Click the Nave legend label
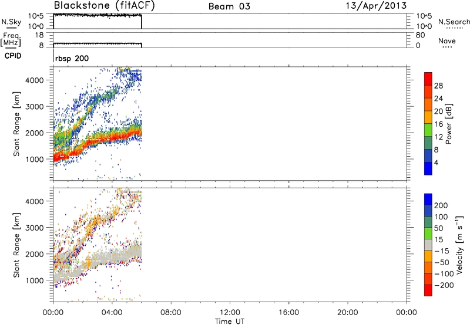 point(447,40)
